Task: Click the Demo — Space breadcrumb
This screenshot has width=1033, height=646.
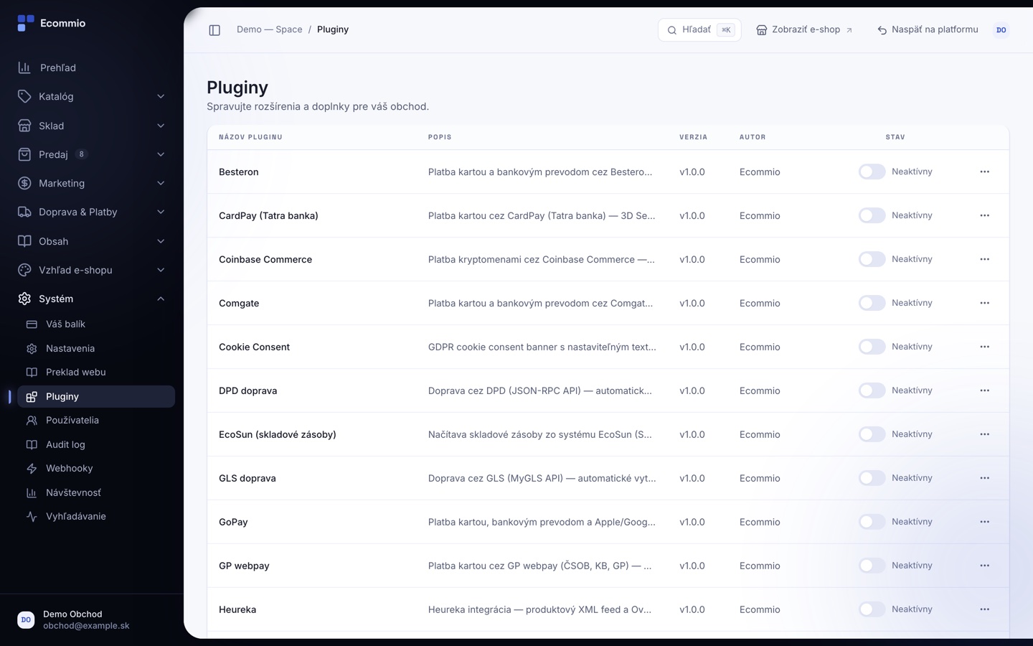Action: tap(270, 29)
